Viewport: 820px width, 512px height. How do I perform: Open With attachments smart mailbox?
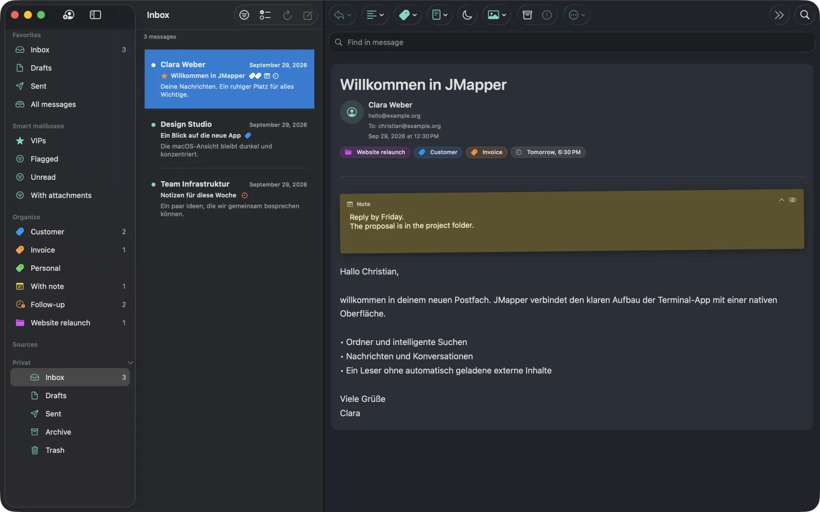pos(70,195)
